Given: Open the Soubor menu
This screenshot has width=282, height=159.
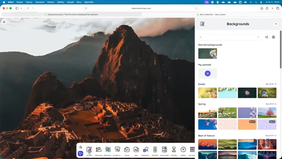Looking at the screenshot, I should pos(19,2).
